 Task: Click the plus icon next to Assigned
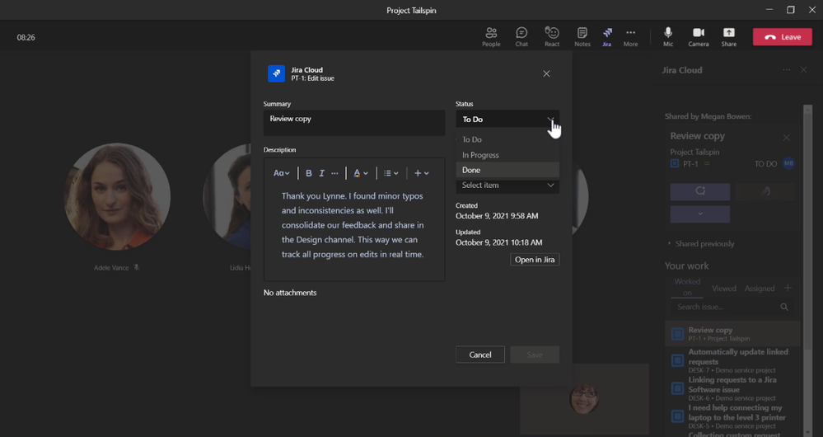point(788,288)
